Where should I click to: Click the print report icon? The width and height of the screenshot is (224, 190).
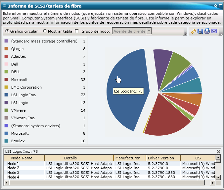[x=207, y=31]
